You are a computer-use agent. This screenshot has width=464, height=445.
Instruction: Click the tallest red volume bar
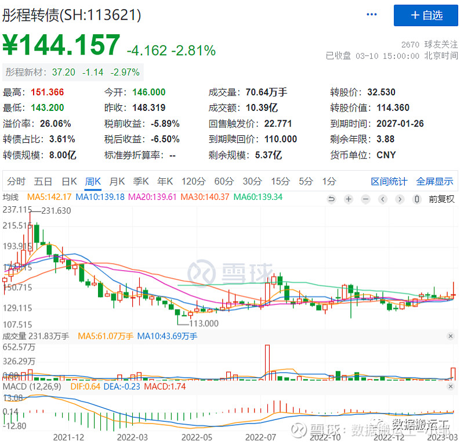pyautogui.click(x=267, y=363)
